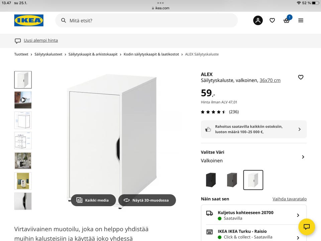Select the black color variant swatch
This screenshot has height=241, width=321.
211,180
